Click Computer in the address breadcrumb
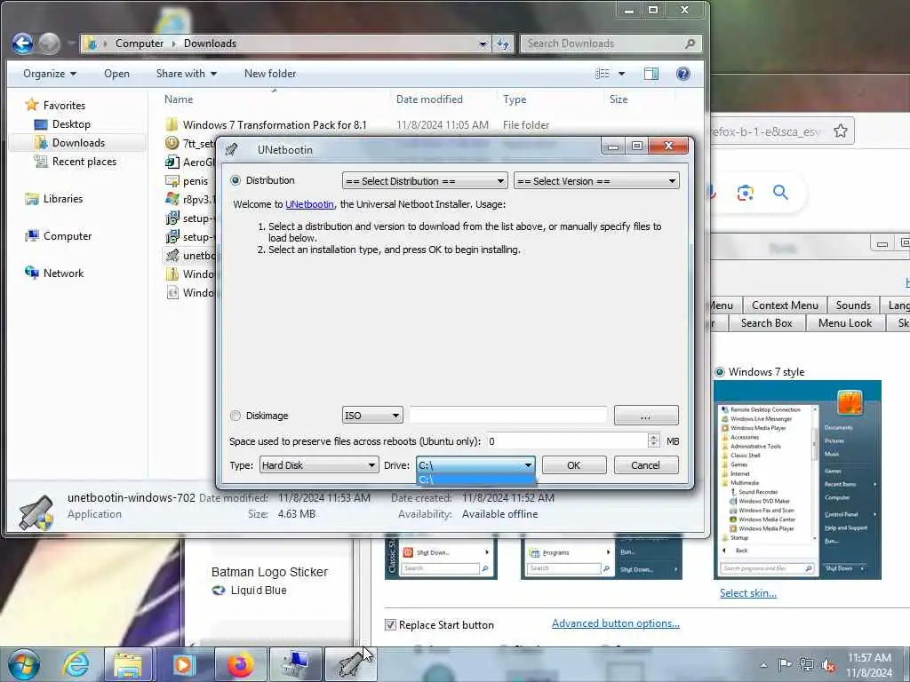The image size is (910, 682). (x=140, y=44)
